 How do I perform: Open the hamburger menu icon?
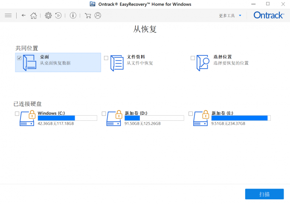coord(8,15)
